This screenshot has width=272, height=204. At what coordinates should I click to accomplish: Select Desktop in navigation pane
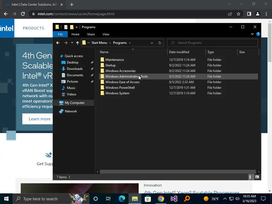coord(73,62)
